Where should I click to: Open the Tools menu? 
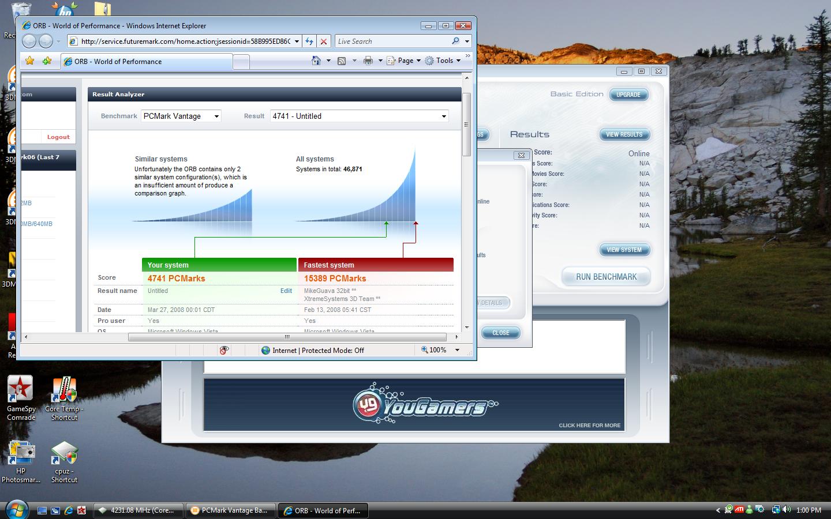click(443, 61)
